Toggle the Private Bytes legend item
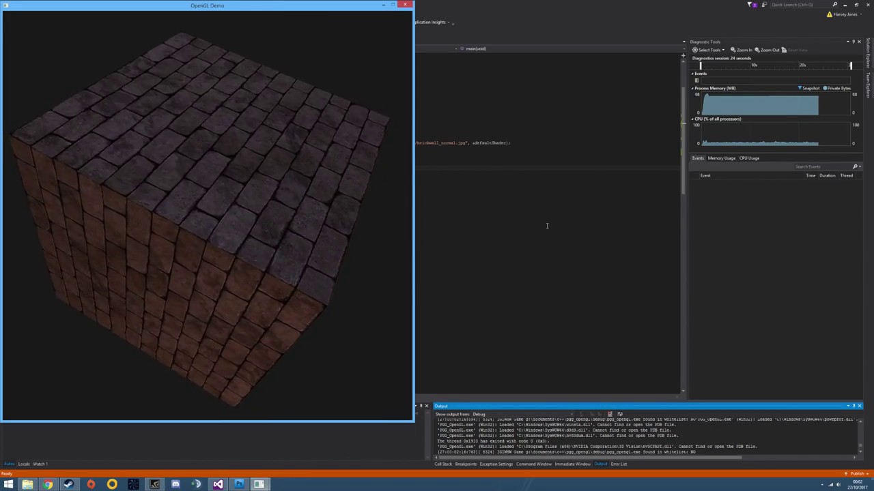The height and width of the screenshot is (491, 874). click(837, 88)
